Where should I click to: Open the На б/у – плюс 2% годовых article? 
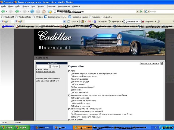(87, 117)
